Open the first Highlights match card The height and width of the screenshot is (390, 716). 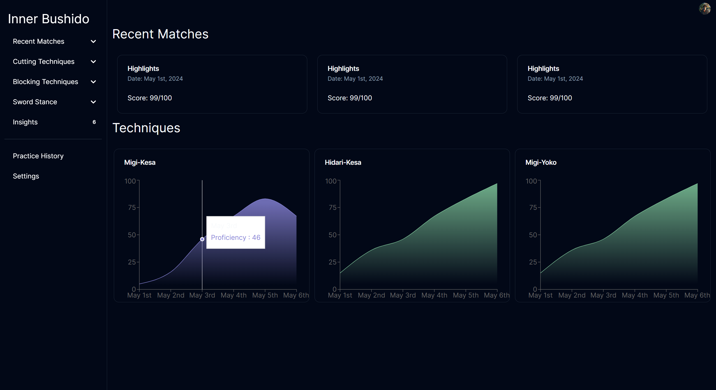(212, 84)
